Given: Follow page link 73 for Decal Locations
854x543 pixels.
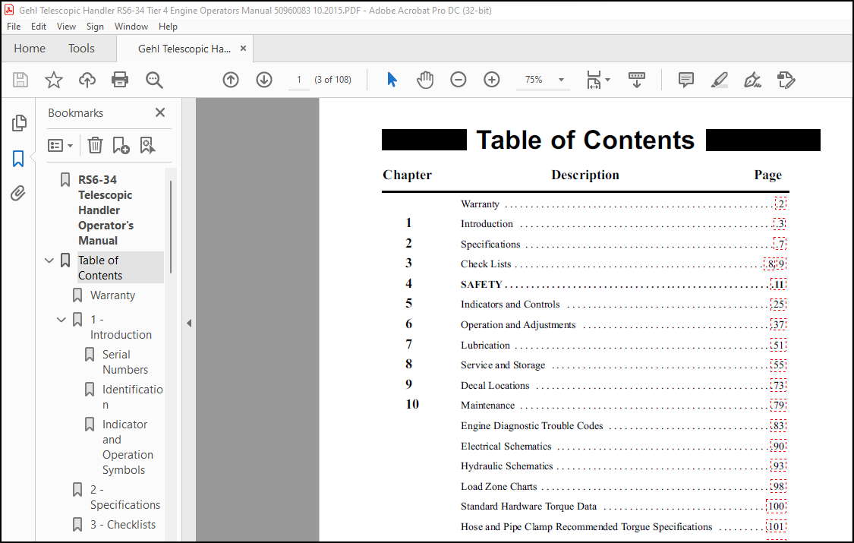Looking at the screenshot, I should [779, 385].
